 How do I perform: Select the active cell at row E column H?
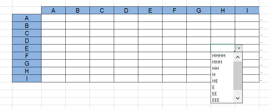[x=223, y=48]
